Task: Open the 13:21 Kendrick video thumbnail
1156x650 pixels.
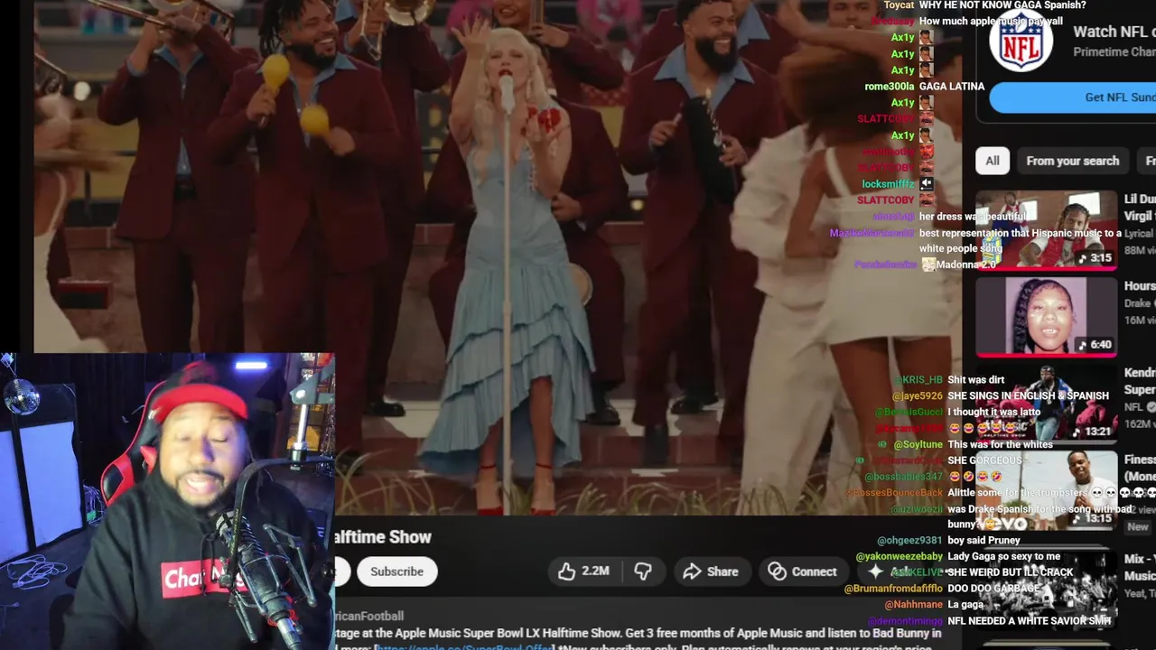Action: tap(1046, 403)
